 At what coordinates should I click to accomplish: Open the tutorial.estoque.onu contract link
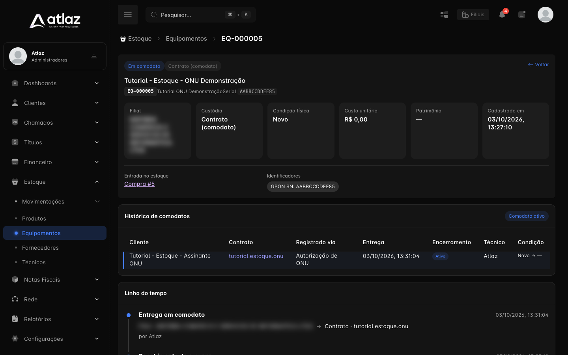pyautogui.click(x=256, y=256)
